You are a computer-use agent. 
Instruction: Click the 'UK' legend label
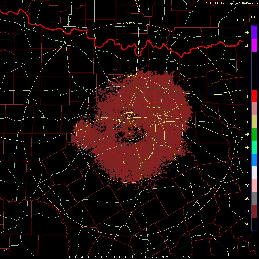tap(247, 45)
